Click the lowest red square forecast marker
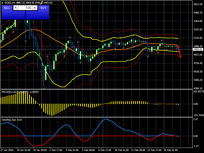Viewport: 204px width, 153px height. 180,56
